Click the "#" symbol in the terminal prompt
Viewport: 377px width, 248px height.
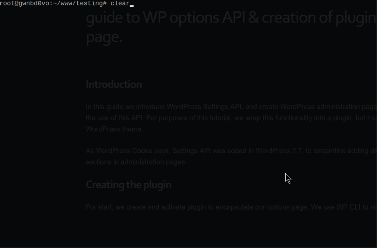click(x=105, y=4)
